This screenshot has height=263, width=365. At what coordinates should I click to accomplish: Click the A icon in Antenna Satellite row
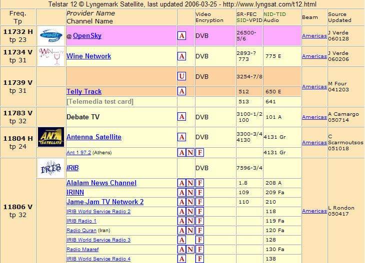coord(182,137)
